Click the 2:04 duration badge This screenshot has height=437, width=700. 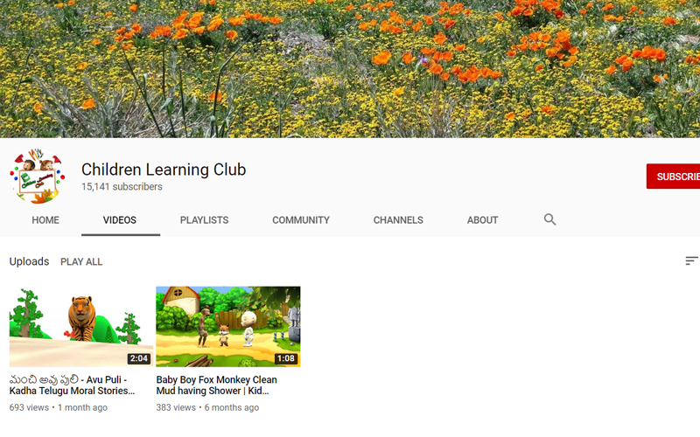138,358
